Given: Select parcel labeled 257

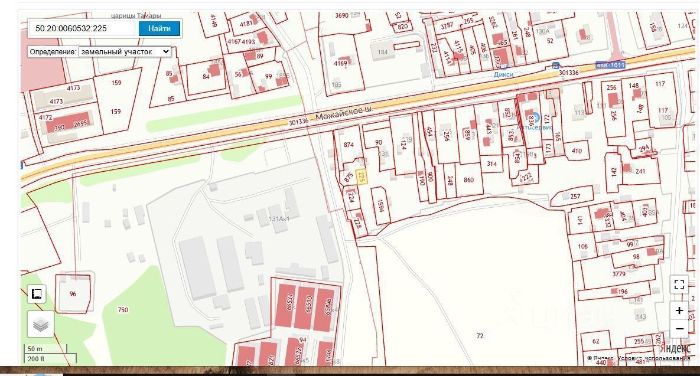Looking at the screenshot, I should tap(575, 196).
